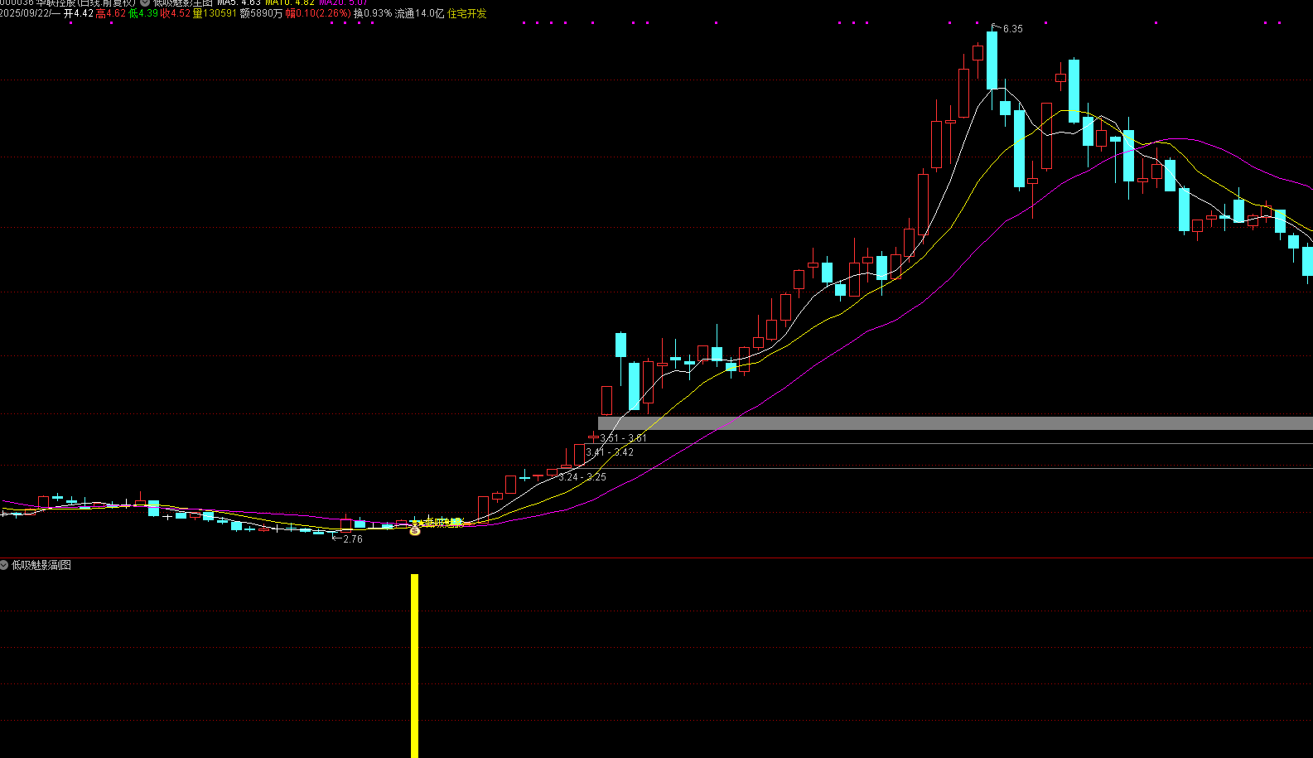Click the 低吸魅影副图 sub-chart title
Screen dimensions: 1313x758
coord(41,565)
